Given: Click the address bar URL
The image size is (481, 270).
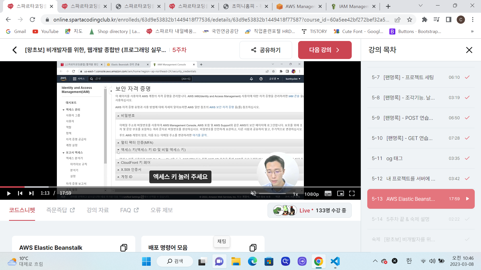Looking at the screenshot, I should click(x=221, y=19).
